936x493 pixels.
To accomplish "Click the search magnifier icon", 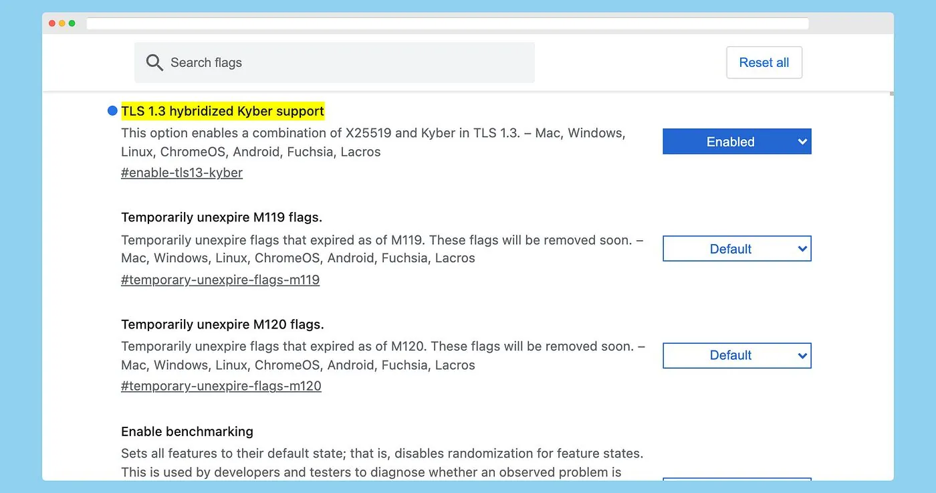I will click(154, 62).
